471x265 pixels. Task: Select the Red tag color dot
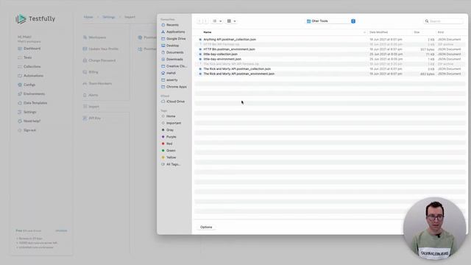point(163,144)
